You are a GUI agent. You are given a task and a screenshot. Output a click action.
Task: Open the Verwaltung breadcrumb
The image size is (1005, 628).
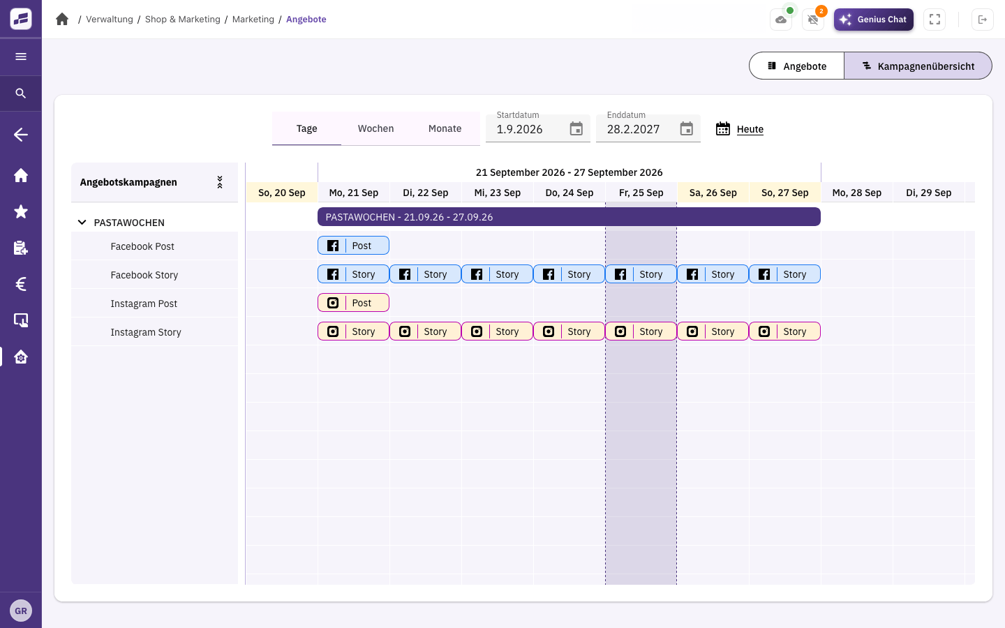click(110, 20)
